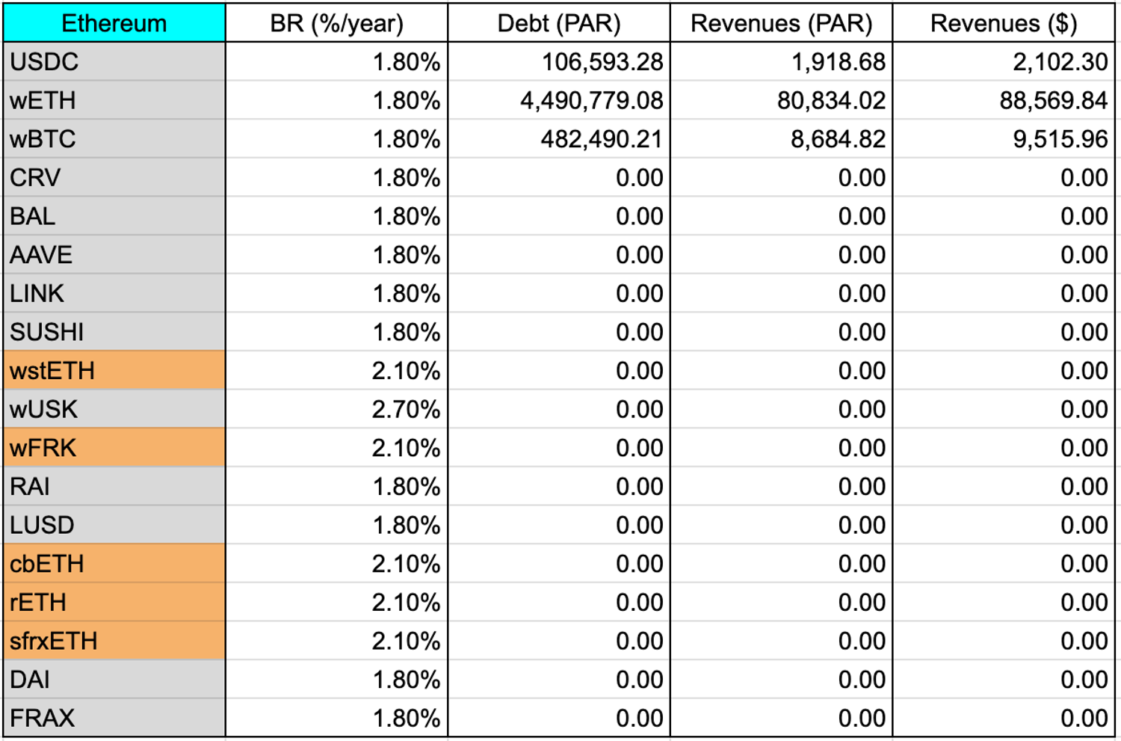Click the orange wFRK cell
Image resolution: width=1121 pixels, height=741 pixels.
(x=114, y=448)
